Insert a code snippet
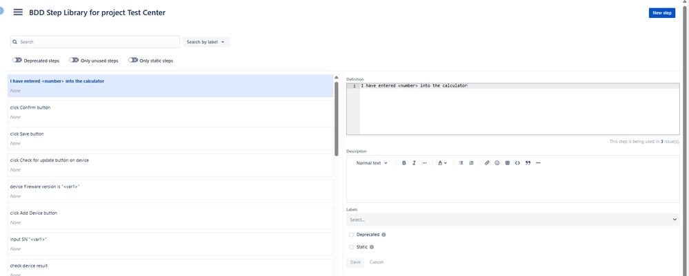689x276 pixels. (x=518, y=163)
